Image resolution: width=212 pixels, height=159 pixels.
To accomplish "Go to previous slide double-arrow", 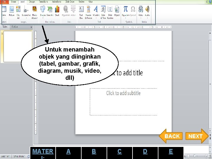I will (210, 135).
